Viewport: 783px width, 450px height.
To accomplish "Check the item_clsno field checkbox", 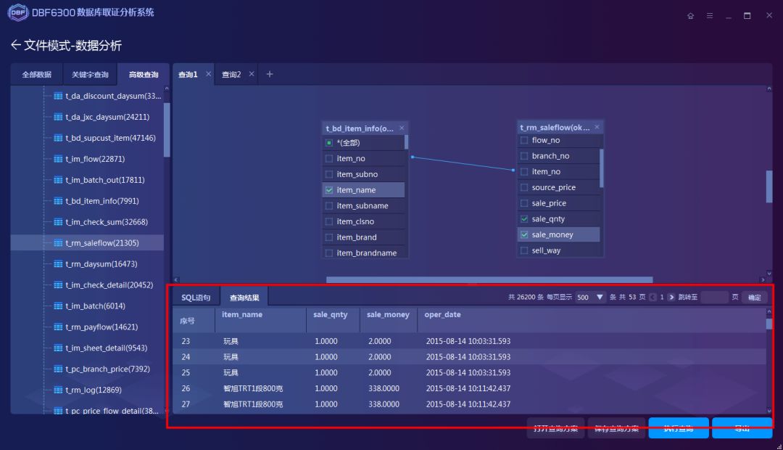I will coord(329,221).
